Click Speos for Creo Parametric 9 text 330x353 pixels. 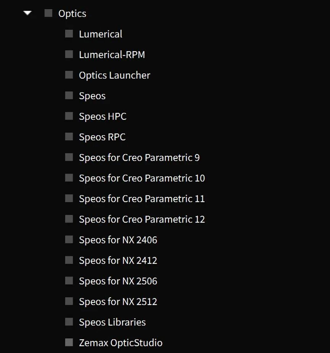point(139,158)
